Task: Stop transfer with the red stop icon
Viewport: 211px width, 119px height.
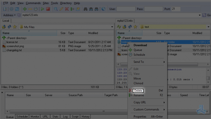Action: pos(48,9)
